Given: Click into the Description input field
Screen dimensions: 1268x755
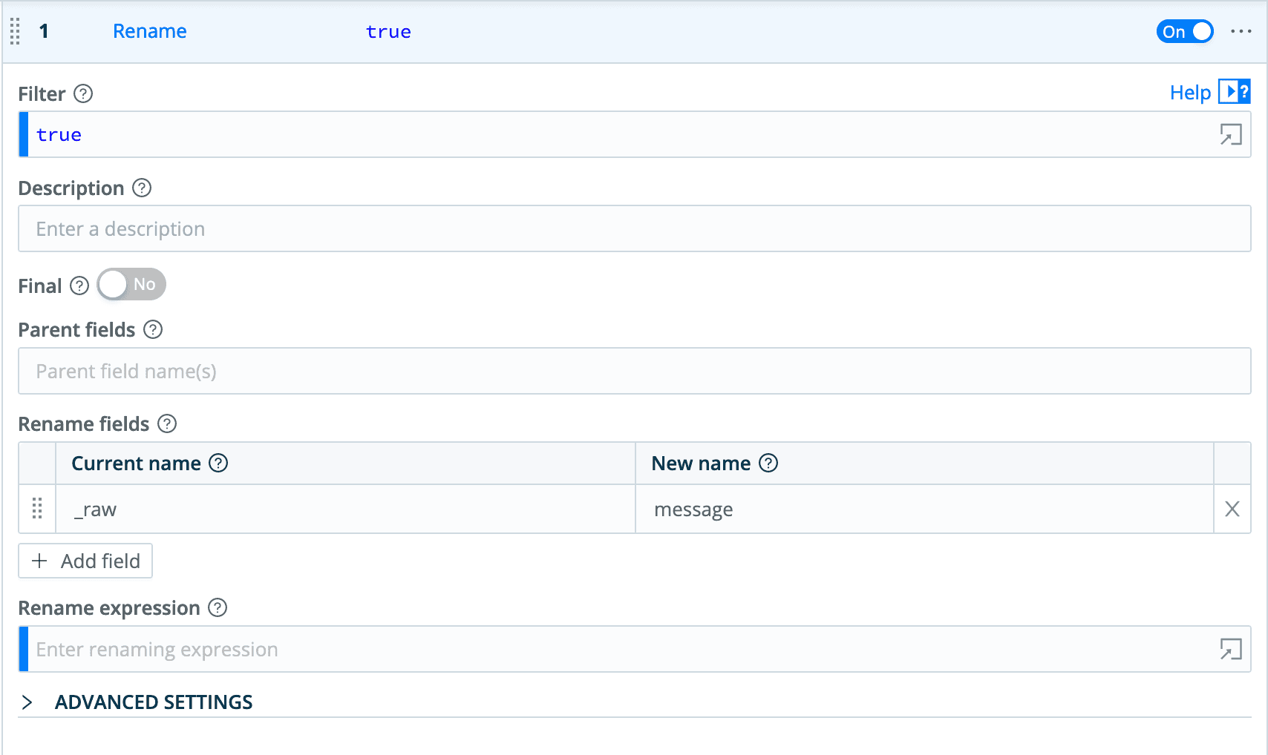Looking at the screenshot, I should pyautogui.click(x=634, y=229).
